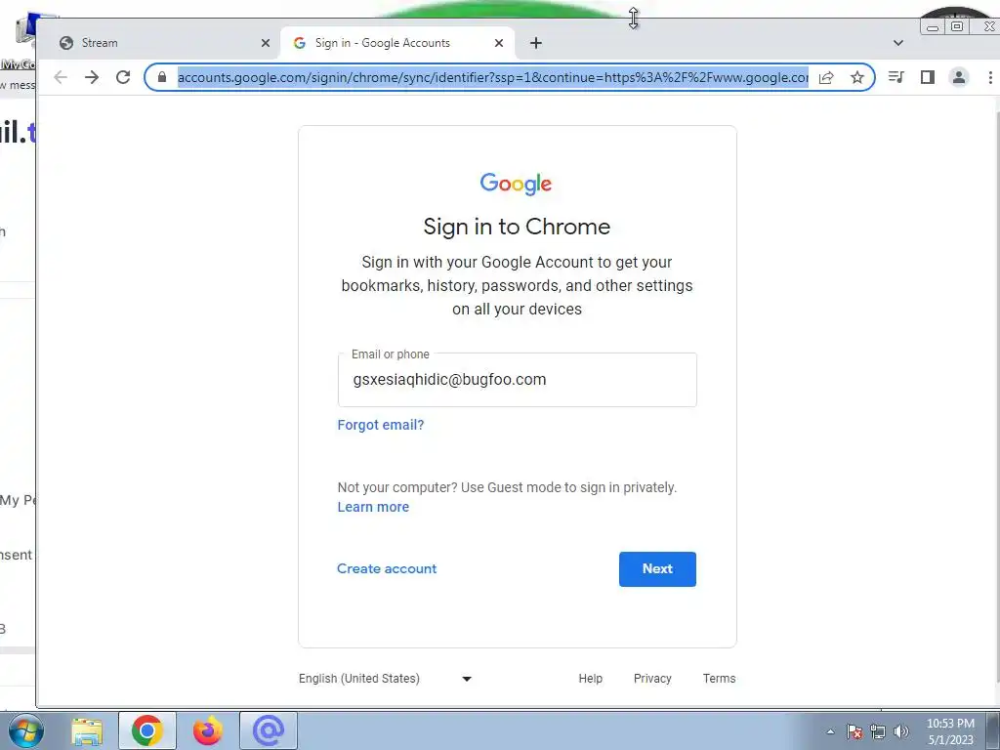Click the share page icon in address bar
1000x750 pixels.
coord(826,77)
